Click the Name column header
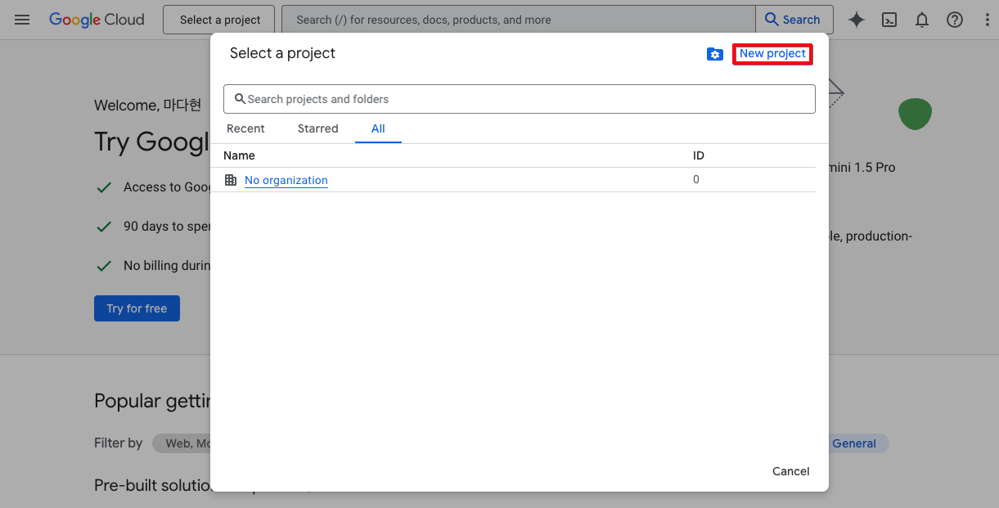 coord(239,155)
